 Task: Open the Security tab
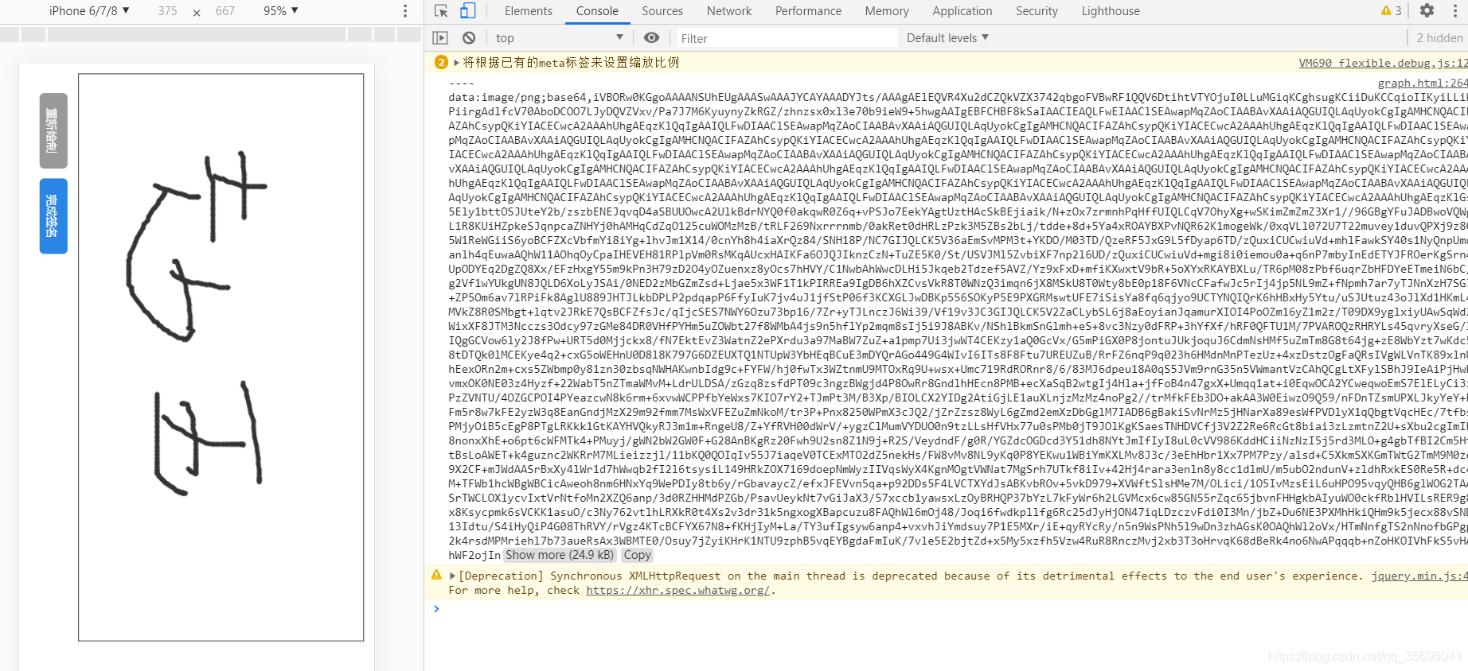1037,11
